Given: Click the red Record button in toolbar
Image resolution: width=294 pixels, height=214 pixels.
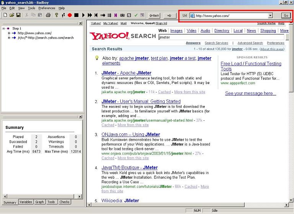Looking at the screenshot, I should tap(70, 15).
